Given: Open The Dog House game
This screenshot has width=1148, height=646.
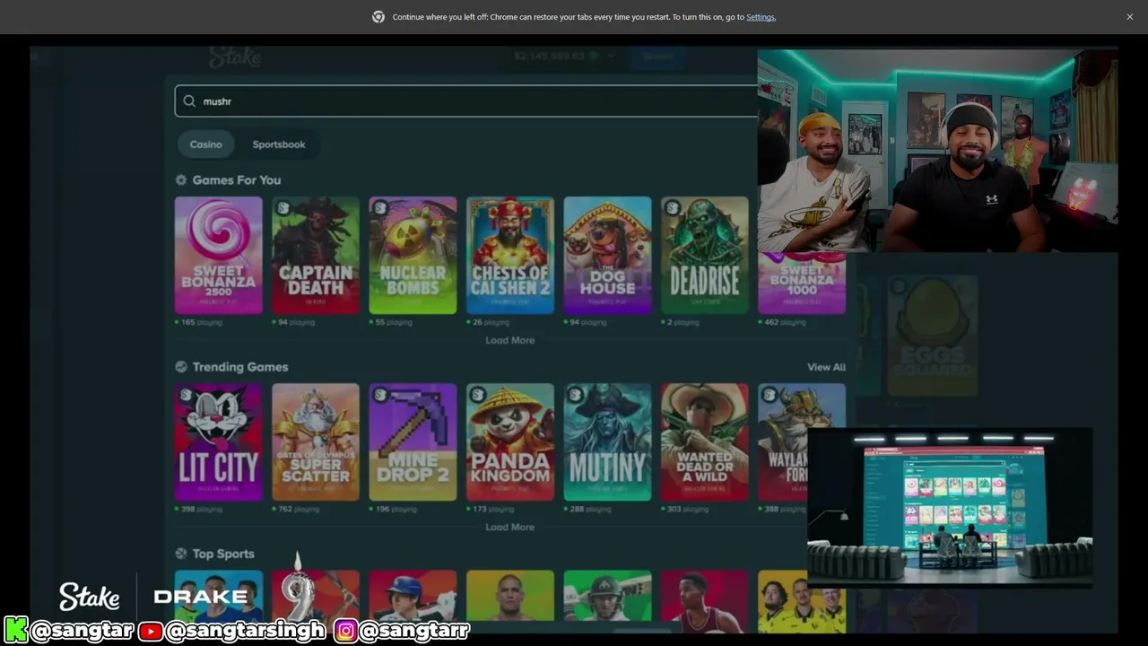Looking at the screenshot, I should (607, 256).
